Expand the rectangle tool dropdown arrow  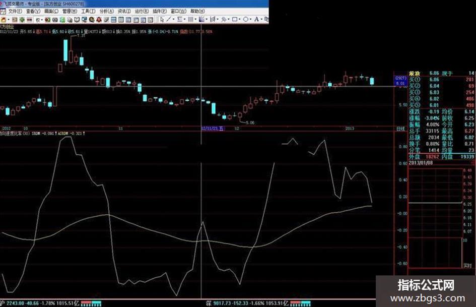[240, 19]
